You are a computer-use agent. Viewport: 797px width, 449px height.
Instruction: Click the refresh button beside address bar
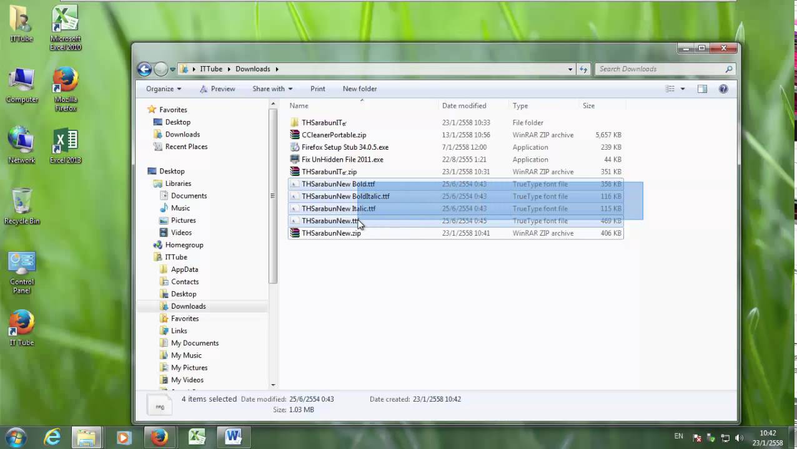point(583,69)
